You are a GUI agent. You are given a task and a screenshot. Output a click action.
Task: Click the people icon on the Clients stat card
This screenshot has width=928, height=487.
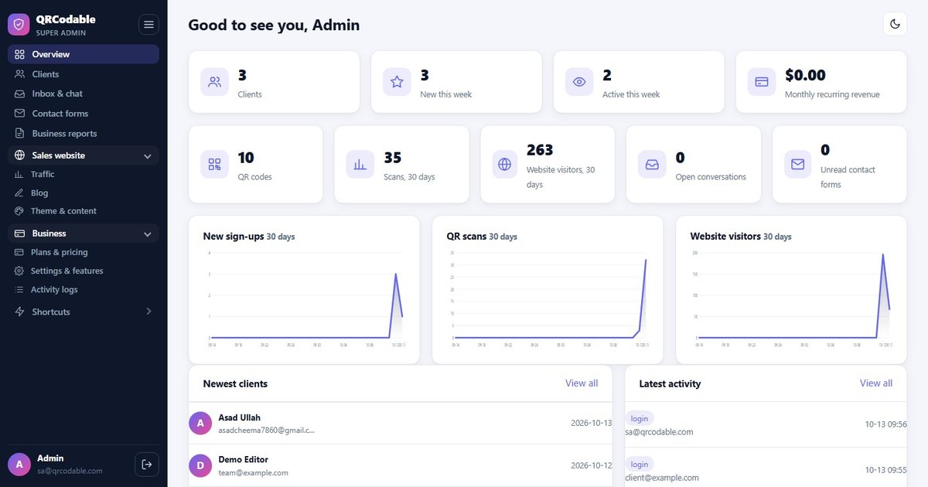point(214,82)
